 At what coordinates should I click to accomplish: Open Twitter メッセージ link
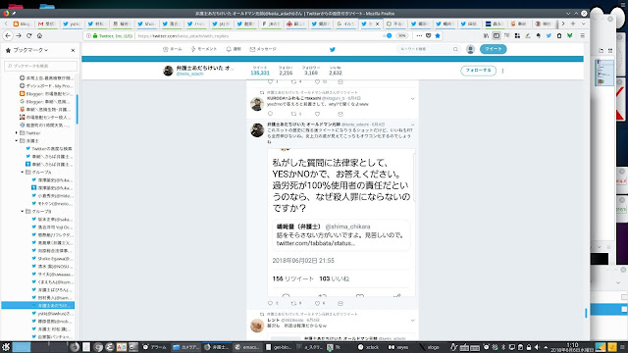pyautogui.click(x=263, y=49)
